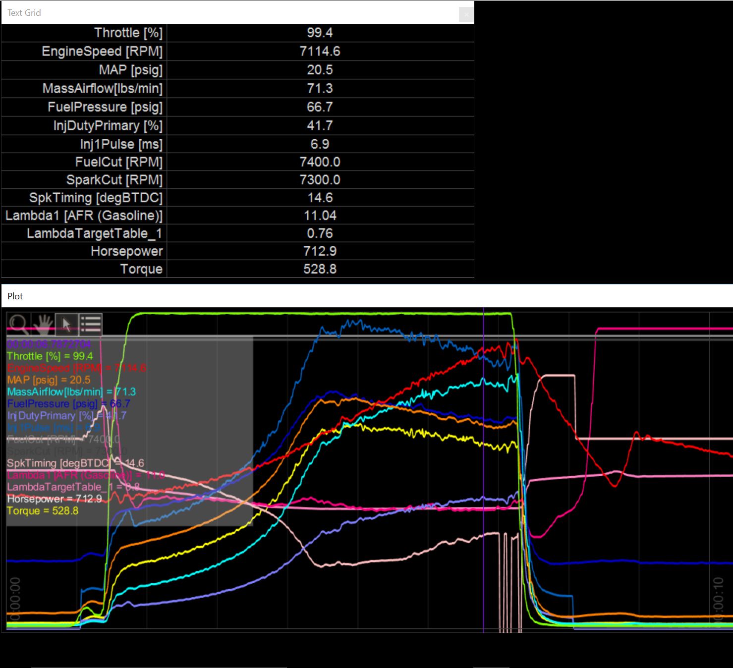The image size is (733, 668).
Task: Select the MAP [psig] row label
Action: 130,70
